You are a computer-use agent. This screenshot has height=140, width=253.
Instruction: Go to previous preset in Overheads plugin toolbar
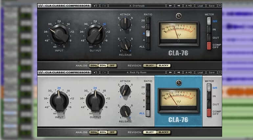click(x=170, y=6)
